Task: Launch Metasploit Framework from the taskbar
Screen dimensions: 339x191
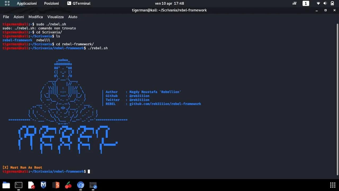Action: [43, 185]
